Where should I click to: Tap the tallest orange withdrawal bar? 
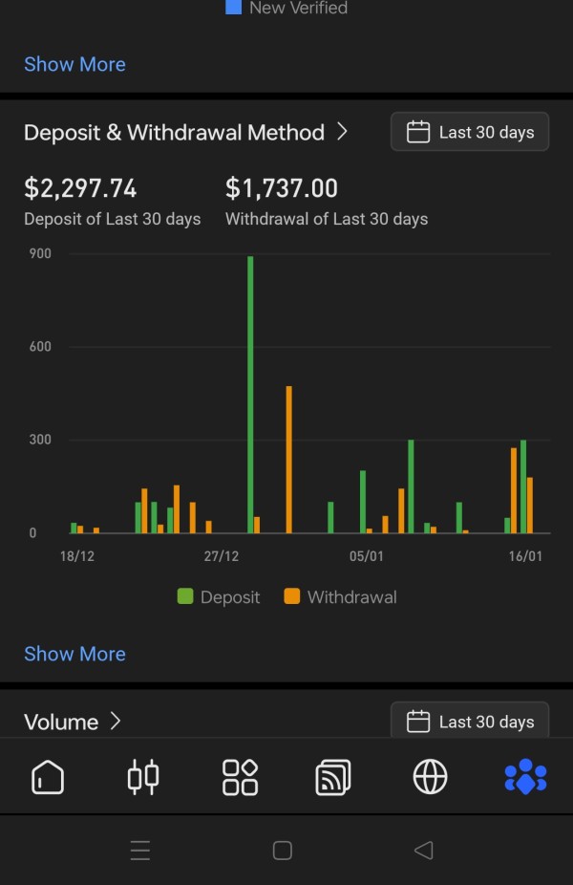coord(288,459)
